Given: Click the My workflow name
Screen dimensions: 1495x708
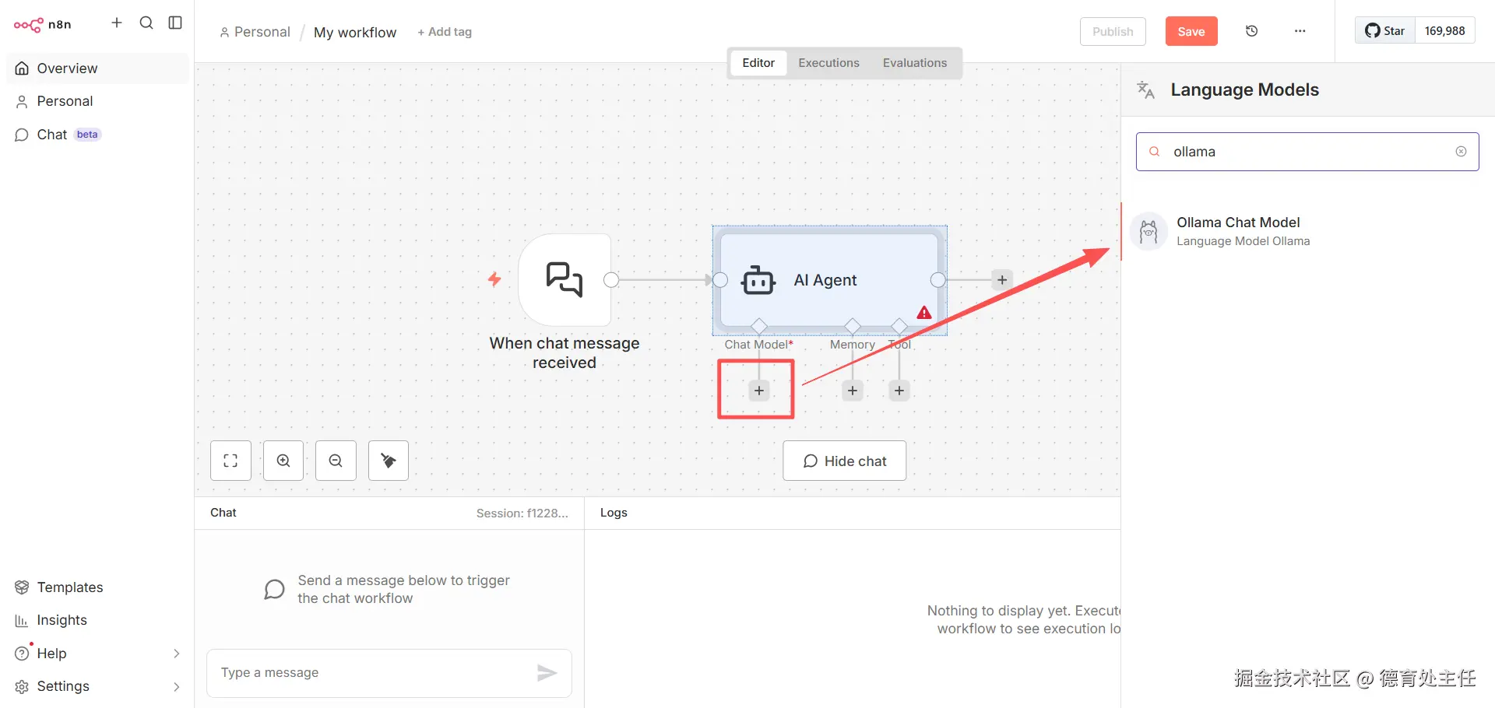Looking at the screenshot, I should [355, 32].
